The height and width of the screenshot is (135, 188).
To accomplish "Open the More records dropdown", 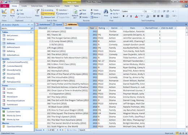I will [95, 17].
